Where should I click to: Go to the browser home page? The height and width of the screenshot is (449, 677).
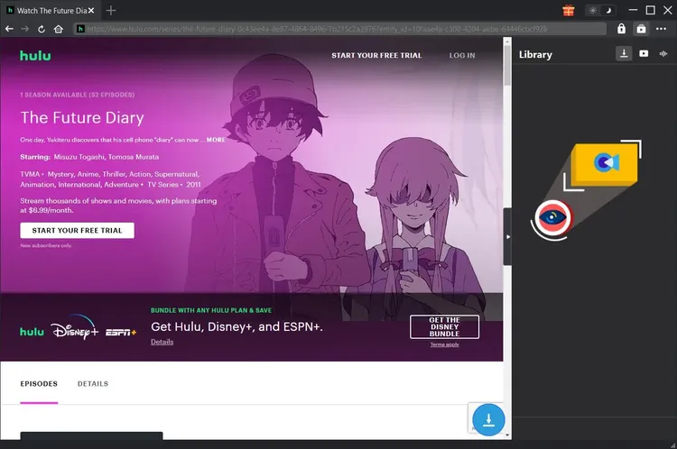point(59,29)
